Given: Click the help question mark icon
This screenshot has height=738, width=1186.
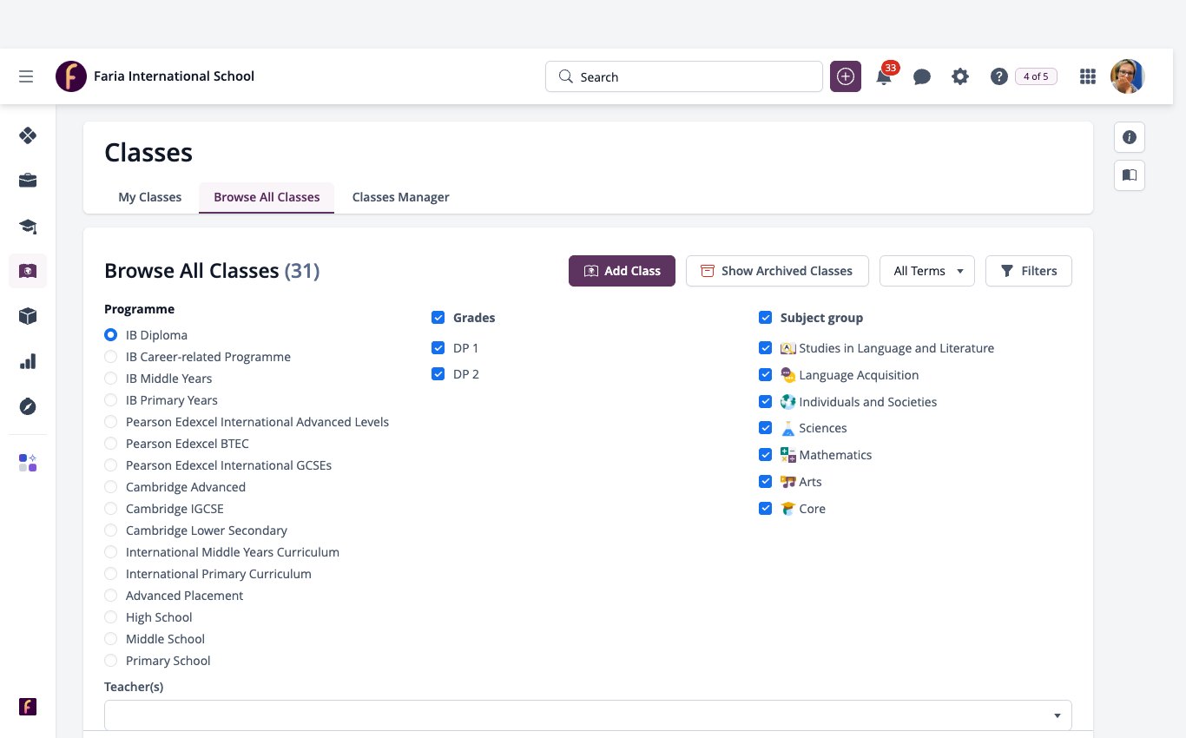Looking at the screenshot, I should 998,76.
